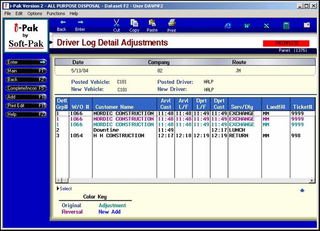Image resolution: width=320 pixels, height=231 pixels.
Task: Click the Back arrow toolbar icon
Action: pos(62,23)
